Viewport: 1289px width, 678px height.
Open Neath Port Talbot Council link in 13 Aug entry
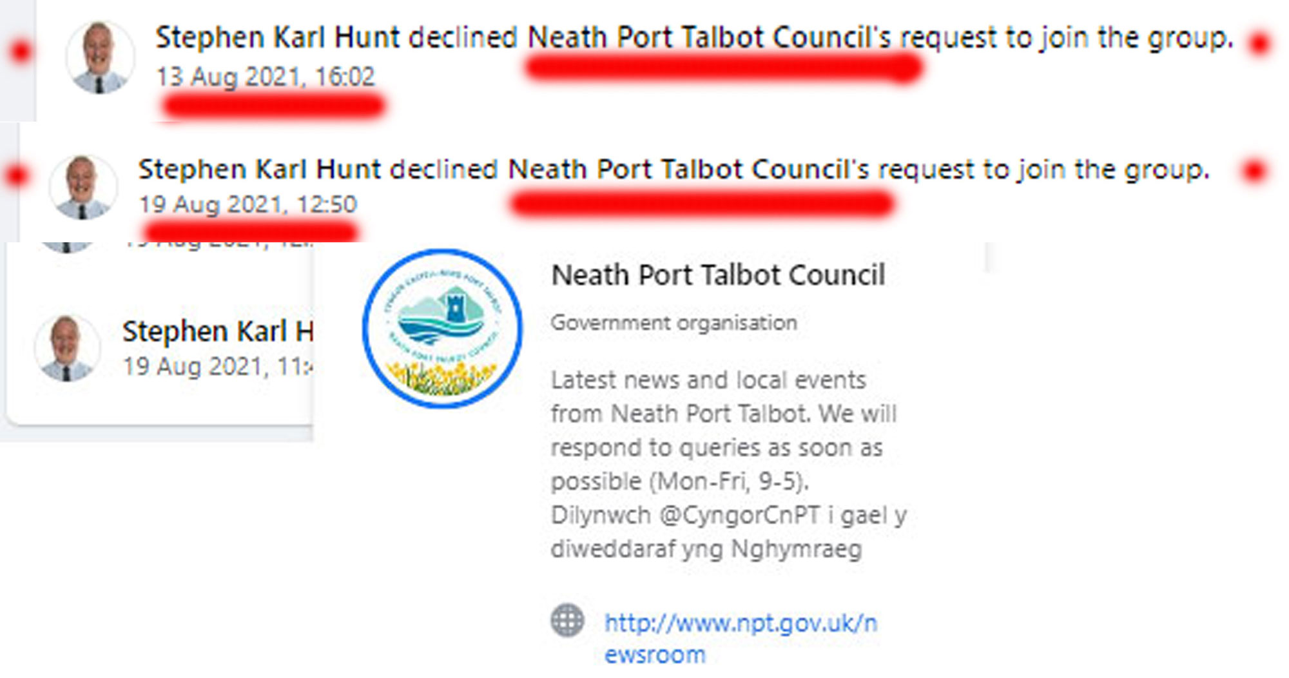(709, 37)
